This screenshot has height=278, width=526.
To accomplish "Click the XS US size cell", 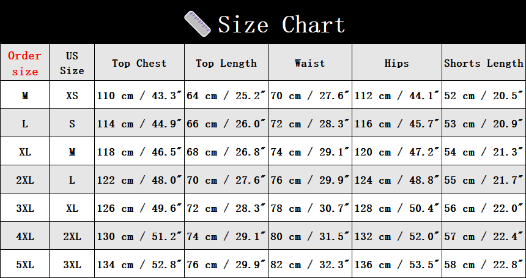I will point(72,96).
